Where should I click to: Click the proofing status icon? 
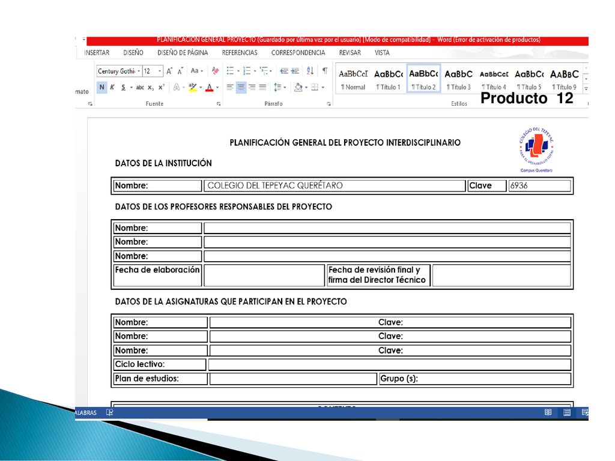tap(110, 412)
